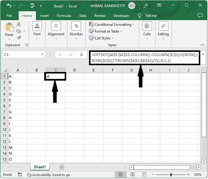Screen dimensions: 208x179
Task: Switch to Normal view
Action: pyautogui.click(x=120, y=175)
